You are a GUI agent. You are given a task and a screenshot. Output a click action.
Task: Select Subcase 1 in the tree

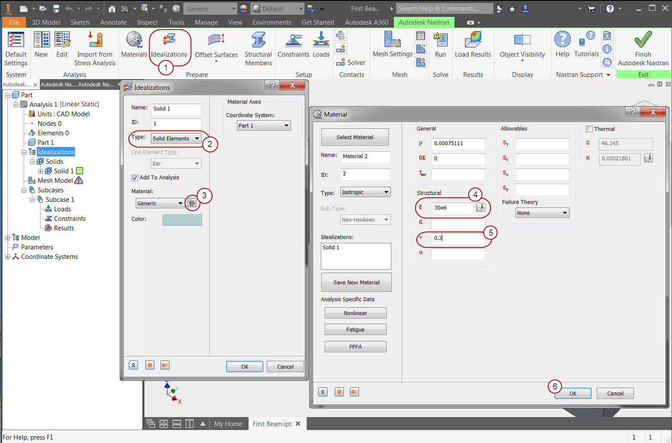tap(60, 200)
